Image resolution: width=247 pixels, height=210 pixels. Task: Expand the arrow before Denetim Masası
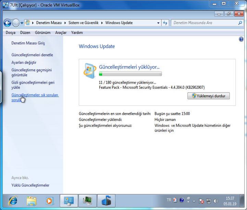[x=33, y=23]
